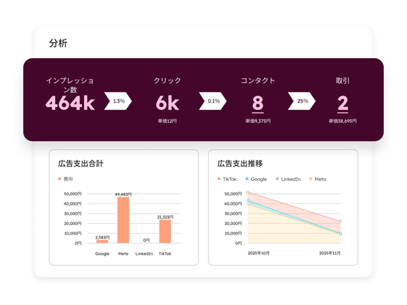Image resolution: width=407 pixels, height=305 pixels.
Task: Click the 分析 heading
Action: click(58, 43)
